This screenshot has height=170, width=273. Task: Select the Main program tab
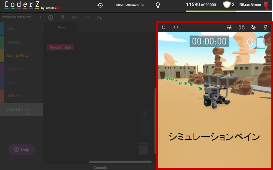click(x=61, y=27)
